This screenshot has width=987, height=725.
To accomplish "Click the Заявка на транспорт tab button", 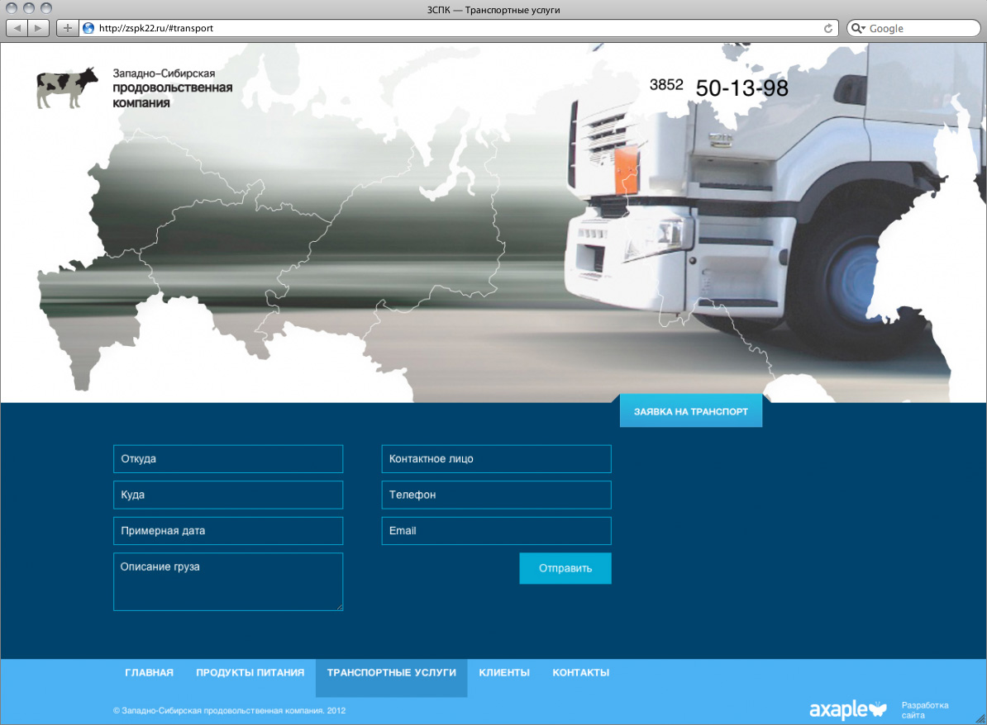I will pyautogui.click(x=690, y=411).
